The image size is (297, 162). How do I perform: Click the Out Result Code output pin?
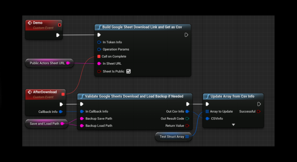[187, 119]
